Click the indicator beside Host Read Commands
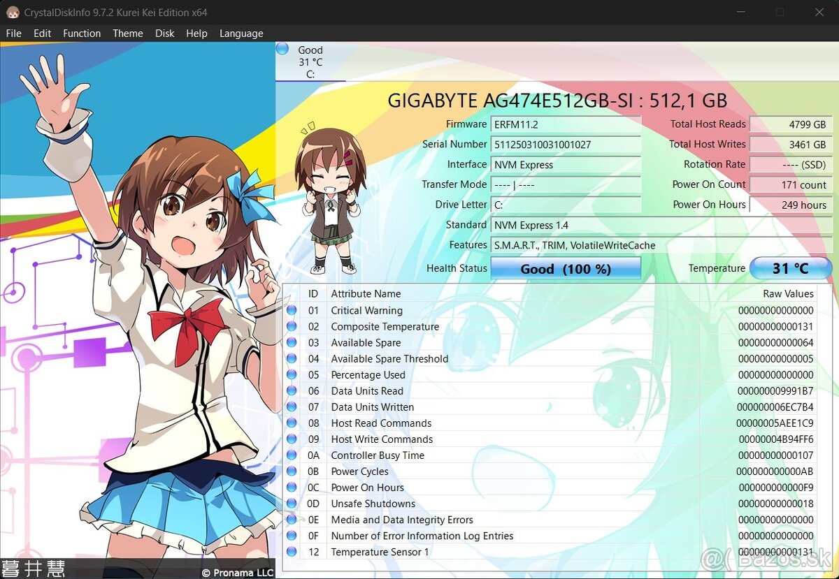This screenshot has height=579, width=839. pyautogui.click(x=292, y=423)
